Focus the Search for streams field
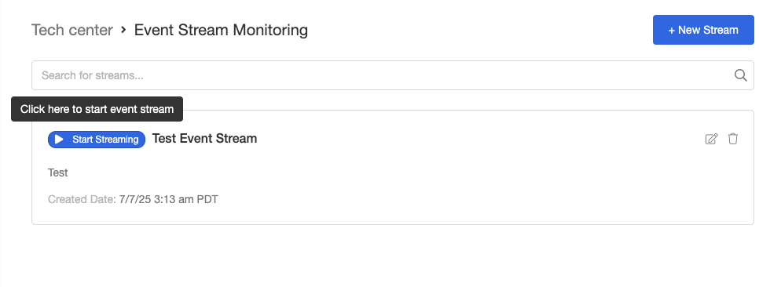The width and height of the screenshot is (759, 287). click(393, 75)
